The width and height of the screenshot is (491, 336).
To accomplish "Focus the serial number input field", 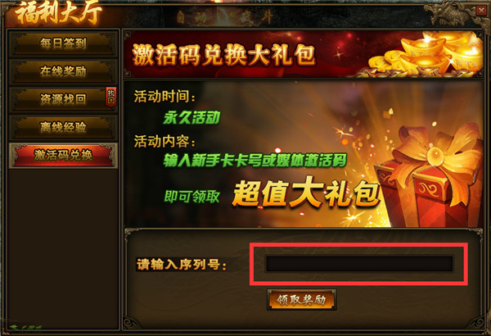I will pyautogui.click(x=359, y=264).
